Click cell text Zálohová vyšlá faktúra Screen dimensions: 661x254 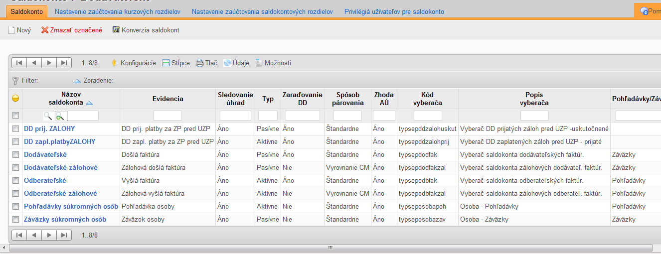point(153,193)
